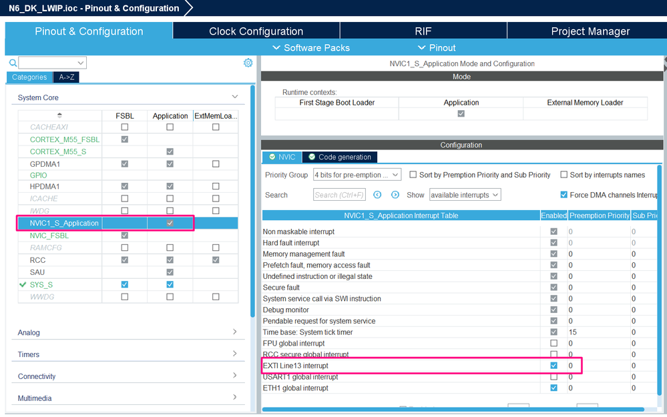Viewport: 667px width, 417px height.
Task: Toggle Application runtime context checkbox
Action: 461,113
